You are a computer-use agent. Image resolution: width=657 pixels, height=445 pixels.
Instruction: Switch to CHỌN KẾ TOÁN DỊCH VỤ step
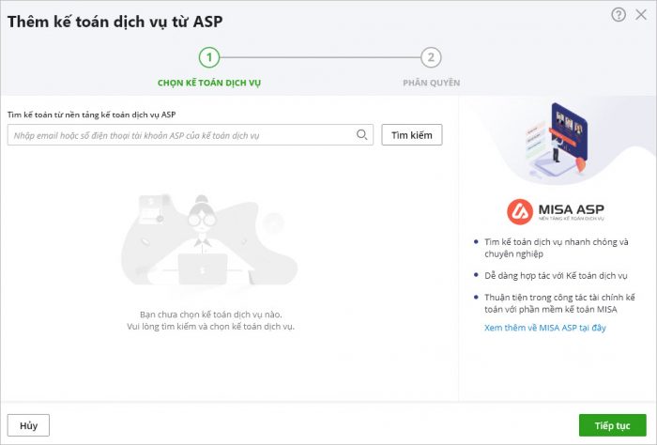click(x=209, y=83)
